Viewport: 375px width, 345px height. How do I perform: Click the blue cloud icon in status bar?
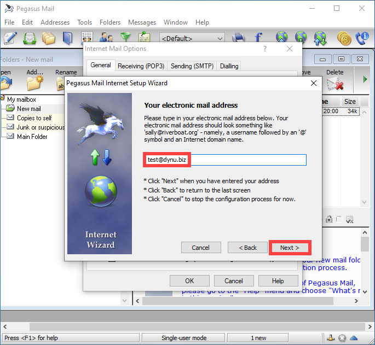pos(354,338)
